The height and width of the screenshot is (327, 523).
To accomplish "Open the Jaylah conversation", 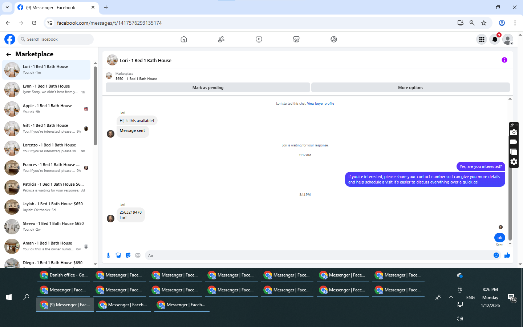I will point(46,207).
